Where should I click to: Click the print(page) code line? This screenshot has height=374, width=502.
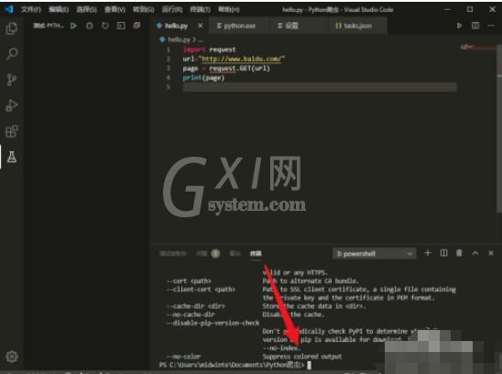[203, 78]
